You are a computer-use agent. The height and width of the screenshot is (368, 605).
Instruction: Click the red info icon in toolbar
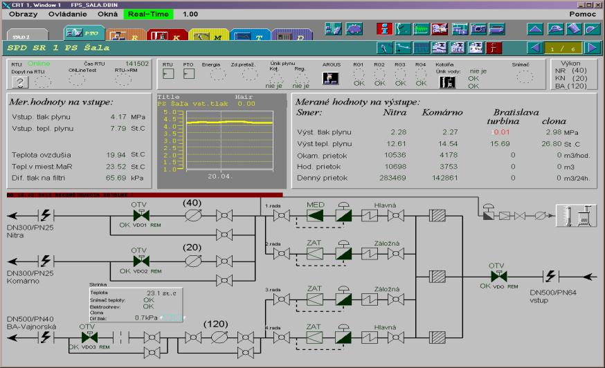[384, 29]
